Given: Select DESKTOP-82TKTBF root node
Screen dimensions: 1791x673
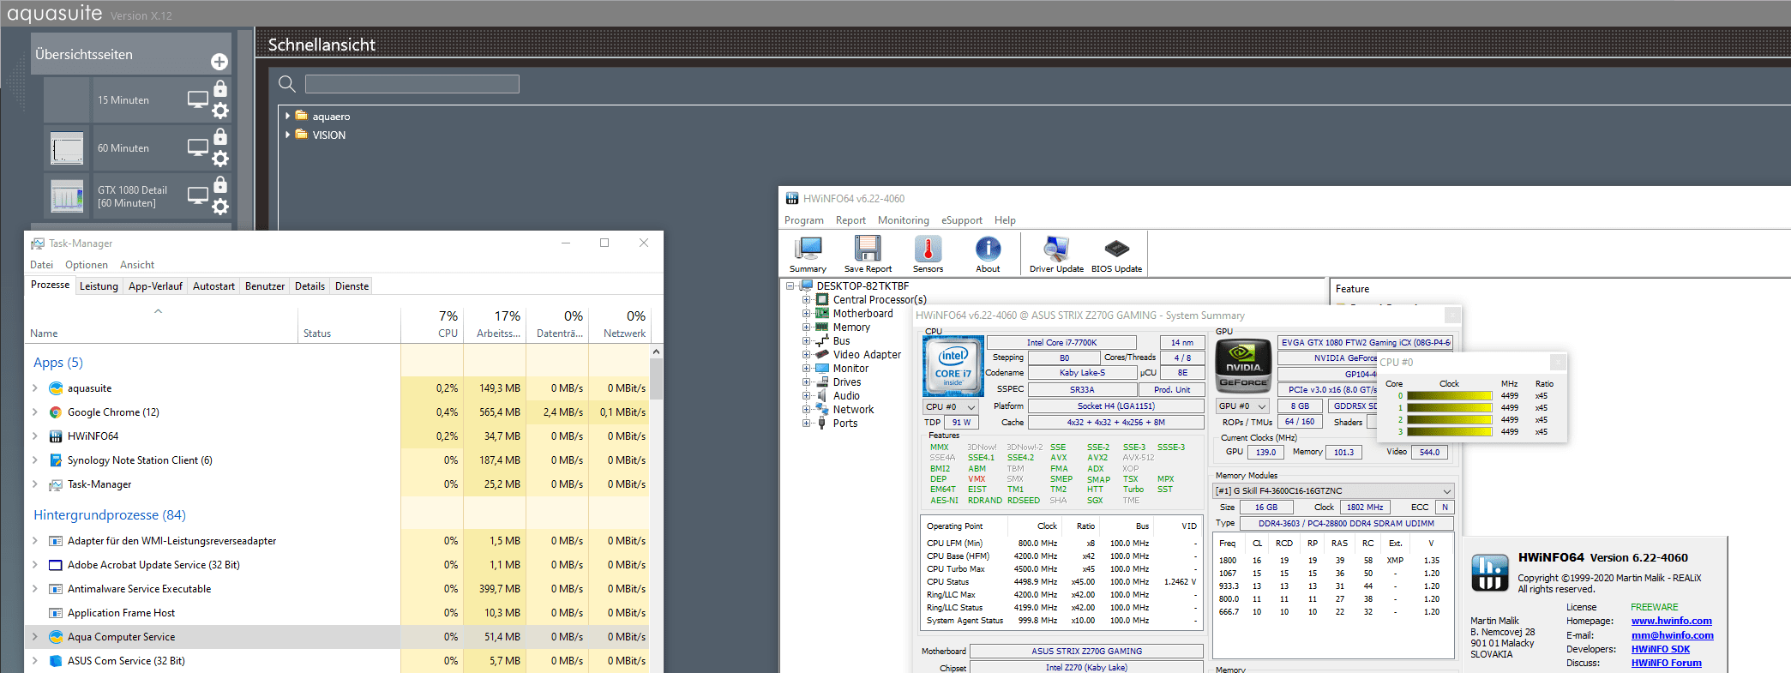Looking at the screenshot, I should (x=862, y=286).
